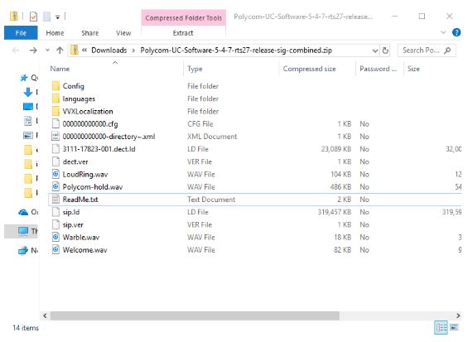Screen dimensions: 473x342
Task: Refresh the current folder view
Action: [385, 51]
